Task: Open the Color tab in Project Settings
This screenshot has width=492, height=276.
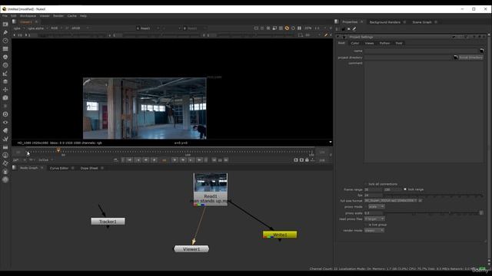Action: 355,43
